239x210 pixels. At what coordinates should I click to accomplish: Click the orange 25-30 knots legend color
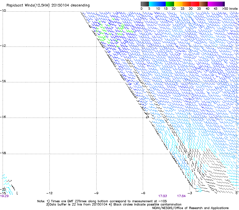click(187, 4)
